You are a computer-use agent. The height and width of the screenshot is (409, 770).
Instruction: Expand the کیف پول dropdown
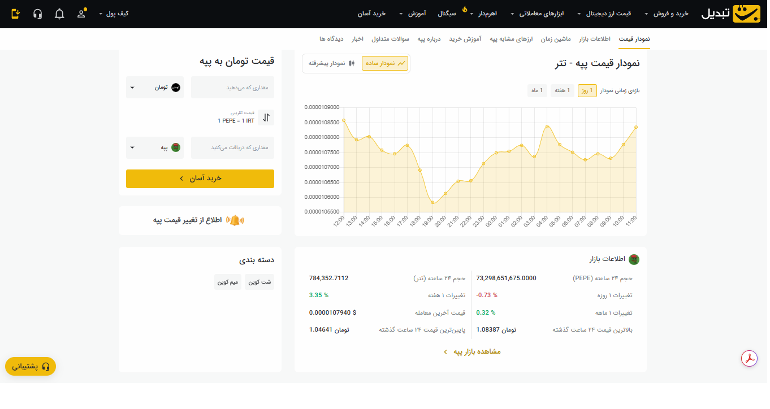pos(117,14)
